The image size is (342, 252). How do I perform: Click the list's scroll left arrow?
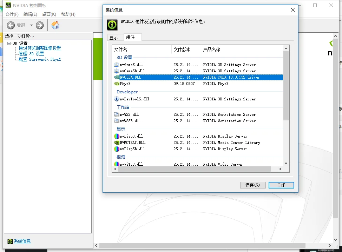(115, 169)
